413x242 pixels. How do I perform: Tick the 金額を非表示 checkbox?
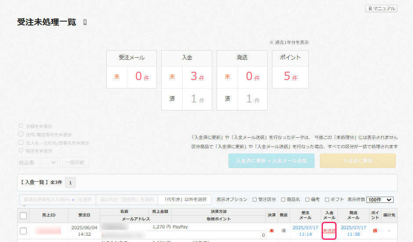click(21, 126)
